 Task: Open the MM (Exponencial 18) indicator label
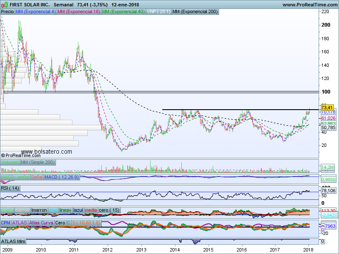[79, 12]
